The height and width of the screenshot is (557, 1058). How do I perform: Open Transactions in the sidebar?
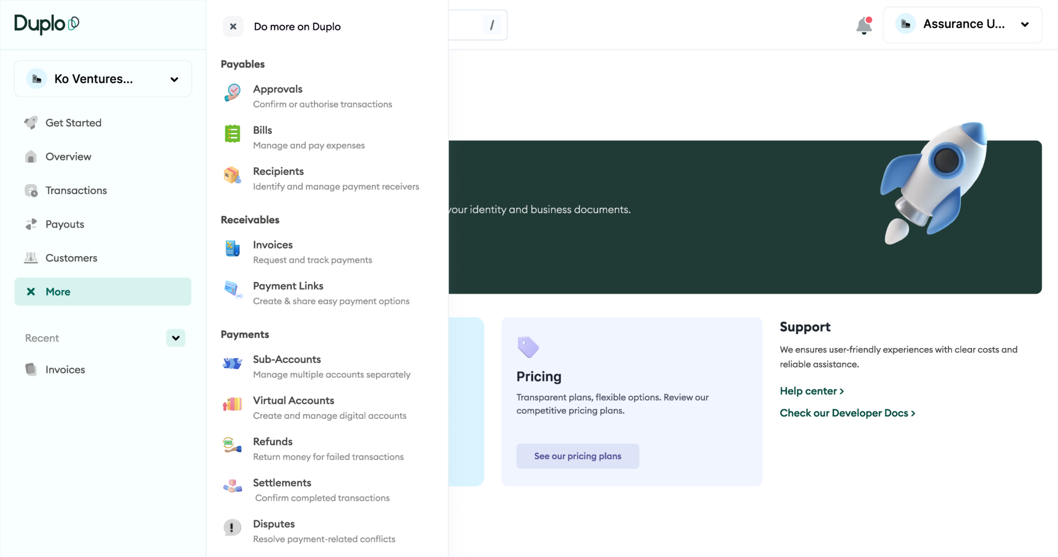click(x=76, y=190)
